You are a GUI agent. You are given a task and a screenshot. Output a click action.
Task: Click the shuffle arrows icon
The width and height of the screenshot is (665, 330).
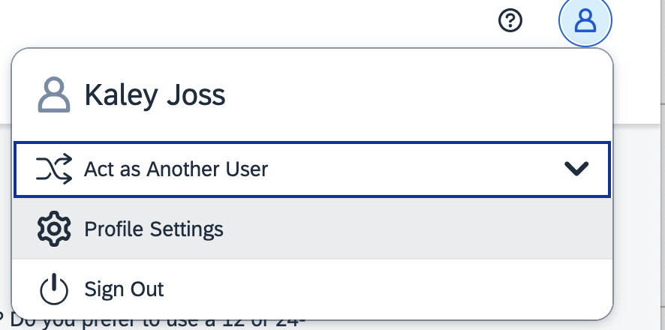[x=54, y=169]
